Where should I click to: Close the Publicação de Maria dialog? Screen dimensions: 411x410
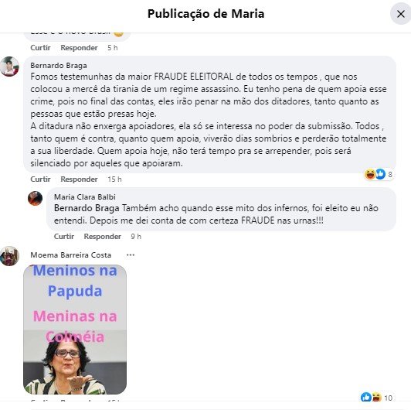click(x=400, y=14)
